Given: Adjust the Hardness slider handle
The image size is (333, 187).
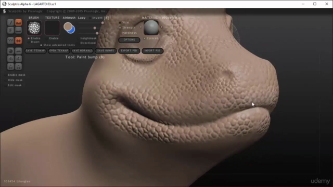Looking at the screenshot, I should 97,33.
